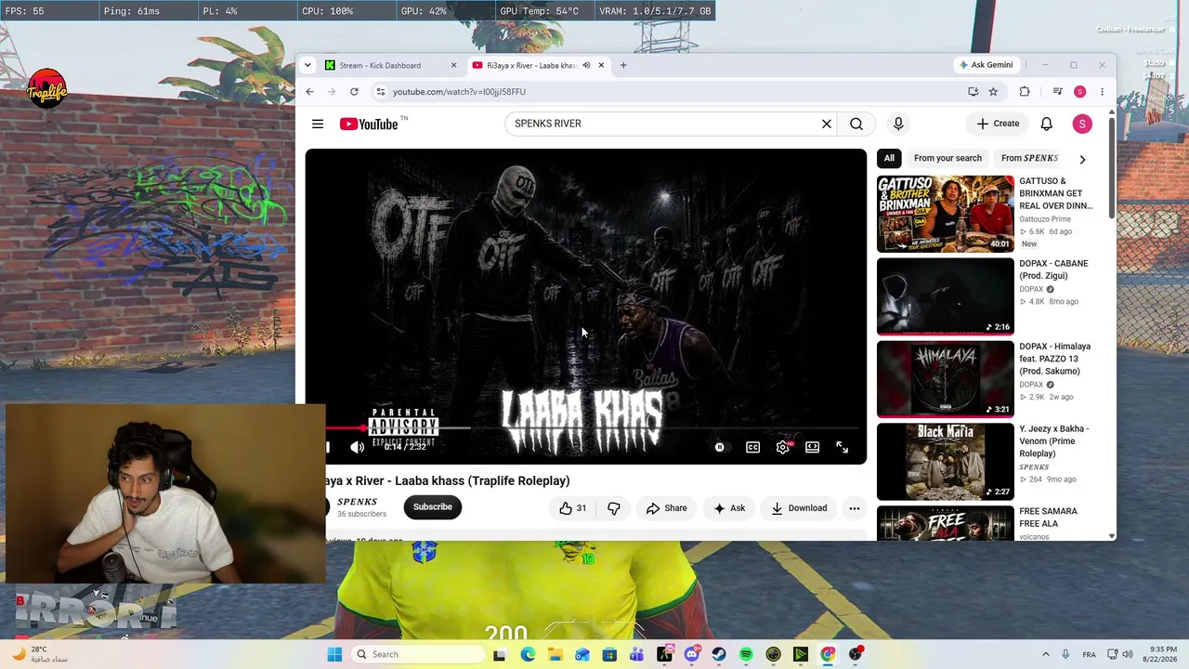Open the Chrome profile avatar in toolbar
Screen dimensions: 1189x669
coord(1079,92)
